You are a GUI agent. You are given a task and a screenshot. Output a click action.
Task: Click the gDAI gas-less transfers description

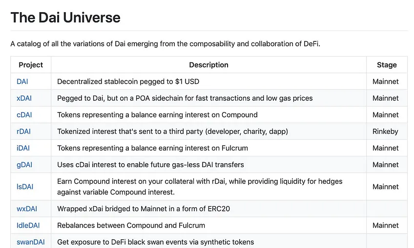coord(150,165)
